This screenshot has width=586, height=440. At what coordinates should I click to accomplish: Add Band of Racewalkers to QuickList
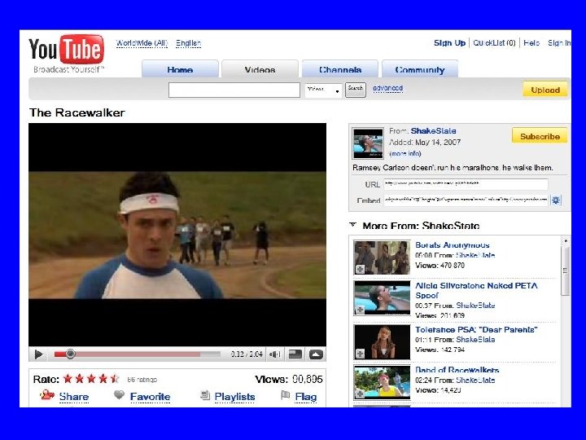click(361, 394)
